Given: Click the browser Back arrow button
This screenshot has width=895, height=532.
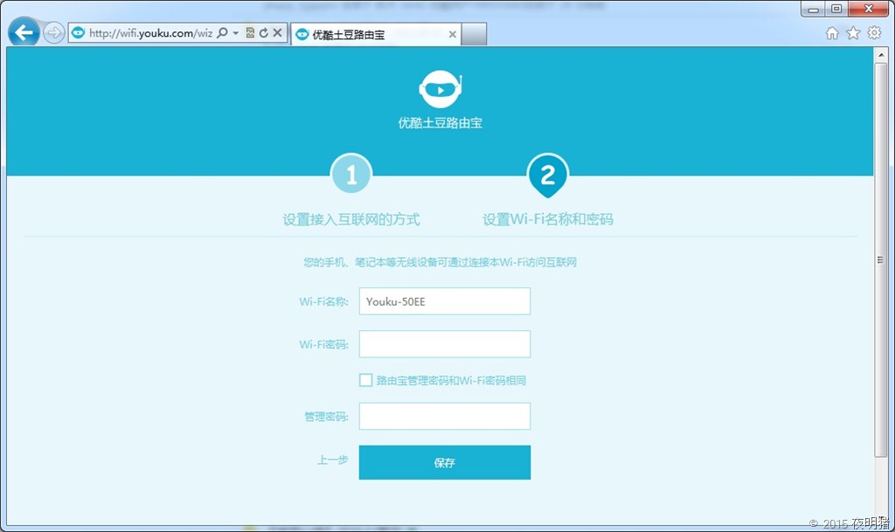Looking at the screenshot, I should [x=24, y=33].
